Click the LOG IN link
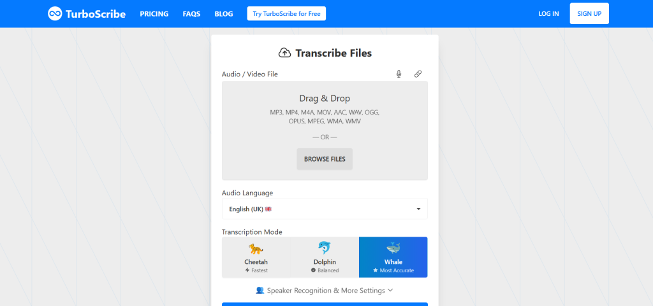Screen dimensions: 653x306 pyautogui.click(x=548, y=13)
